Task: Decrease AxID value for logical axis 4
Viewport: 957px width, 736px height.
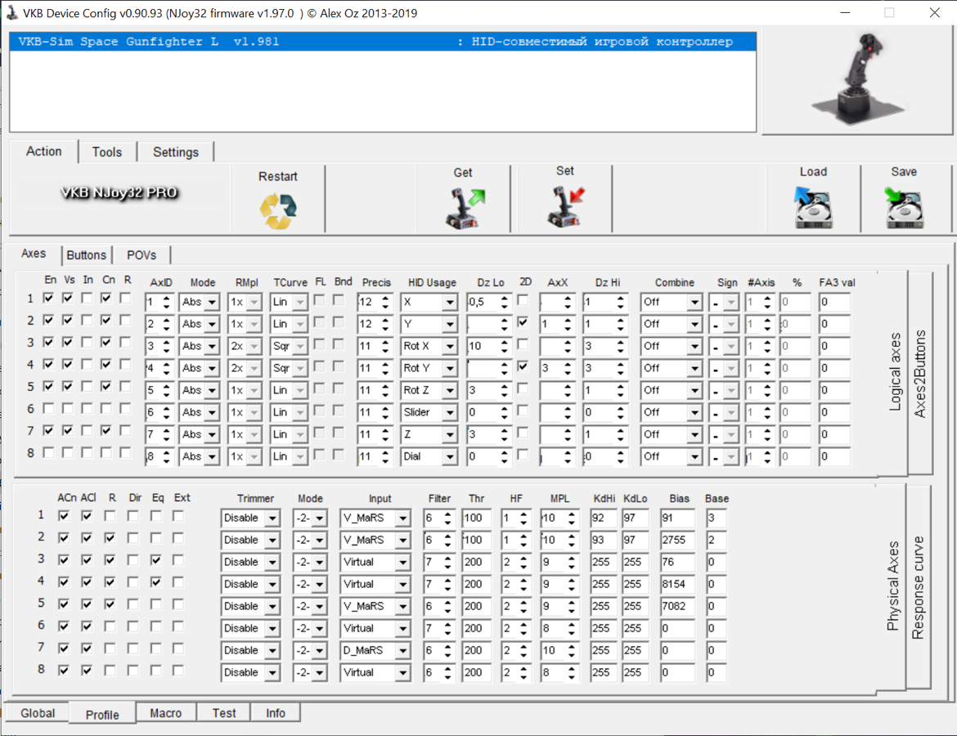Action: tap(166, 372)
